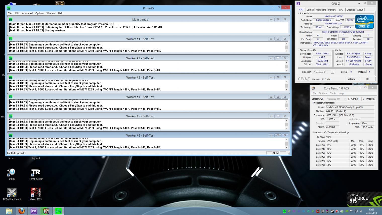Click the Core Temp title bar icon
The height and width of the screenshot is (215, 382).
313,88
